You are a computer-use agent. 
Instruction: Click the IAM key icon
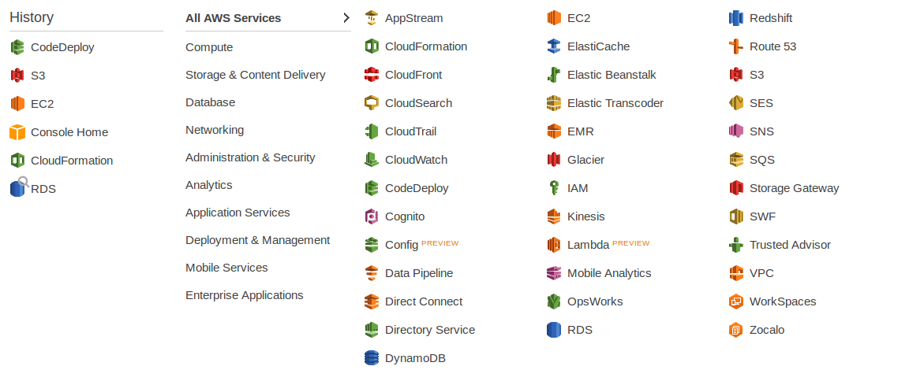554,188
